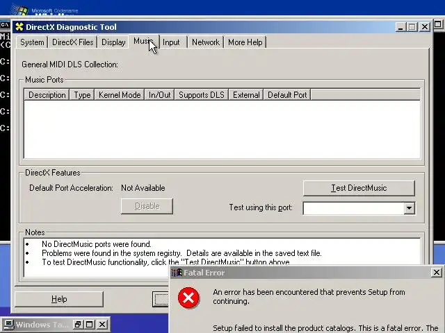Click the Fatal Error dialog title icon
The image size is (445, 333).
point(177,273)
